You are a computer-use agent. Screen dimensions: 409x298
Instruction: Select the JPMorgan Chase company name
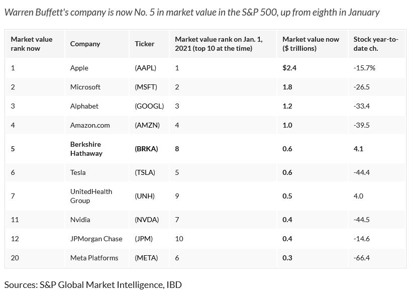[93, 239]
